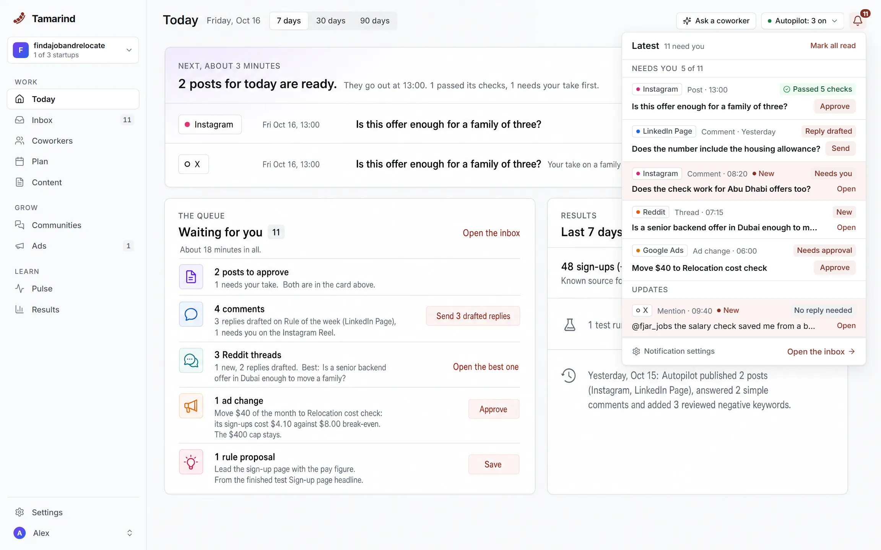Image resolution: width=881 pixels, height=550 pixels.
Task: Open the Reddit thread notification
Action: tap(846, 227)
